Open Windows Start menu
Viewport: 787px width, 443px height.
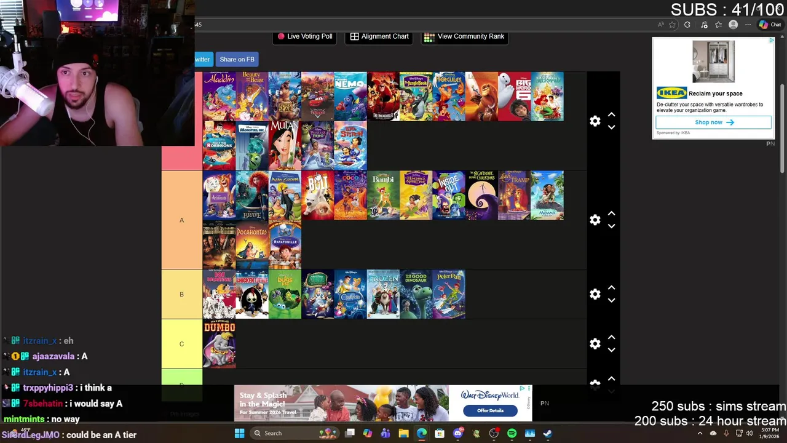pos(239,433)
